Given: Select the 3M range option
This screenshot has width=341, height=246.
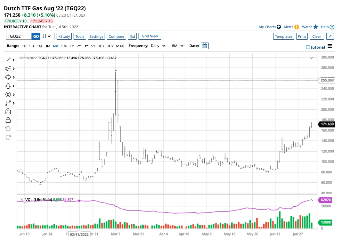Looking at the screenshot, I should click(47, 46).
